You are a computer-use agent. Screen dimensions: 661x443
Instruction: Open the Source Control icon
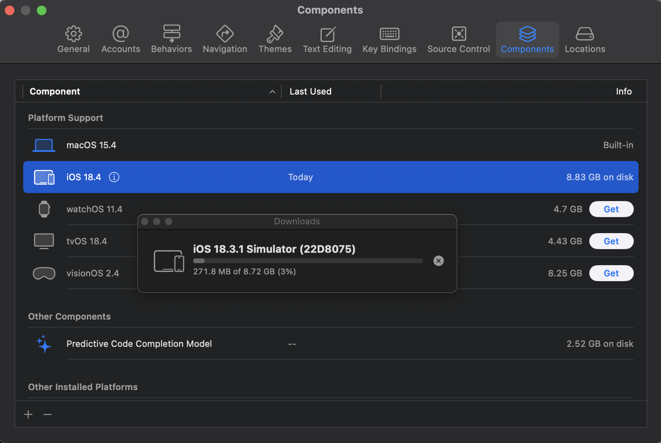(459, 34)
